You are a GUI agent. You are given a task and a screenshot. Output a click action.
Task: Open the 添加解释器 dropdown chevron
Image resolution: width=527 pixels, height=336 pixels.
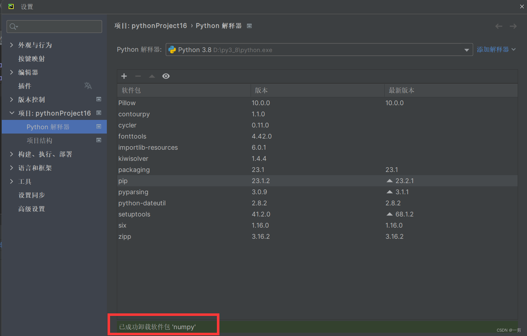click(514, 50)
